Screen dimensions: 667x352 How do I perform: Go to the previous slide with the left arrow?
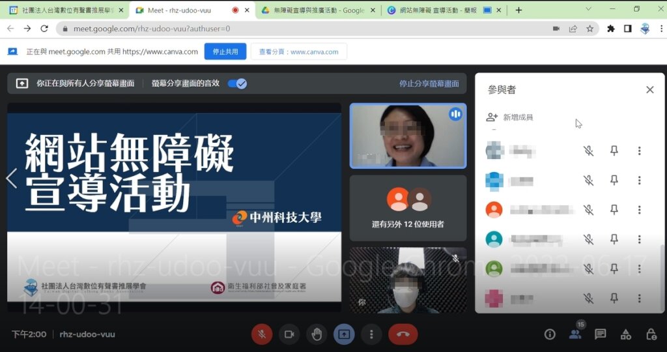[x=12, y=179]
